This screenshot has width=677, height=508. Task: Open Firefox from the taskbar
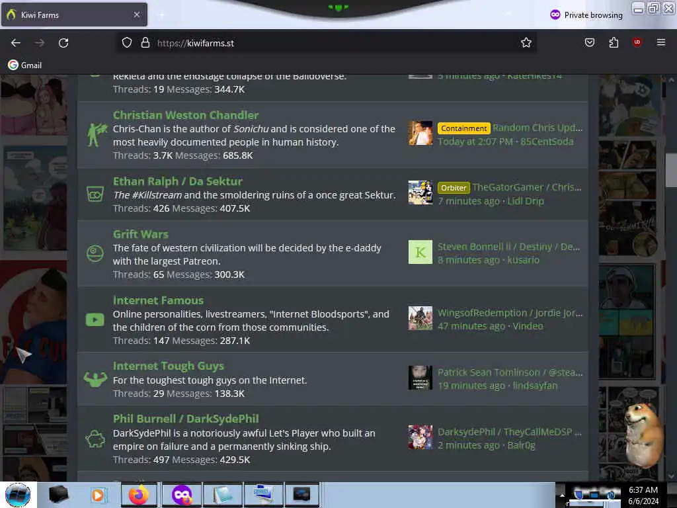pos(138,495)
